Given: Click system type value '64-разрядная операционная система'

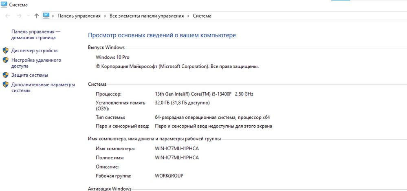Looking at the screenshot, I should pyautogui.click(x=195, y=118).
